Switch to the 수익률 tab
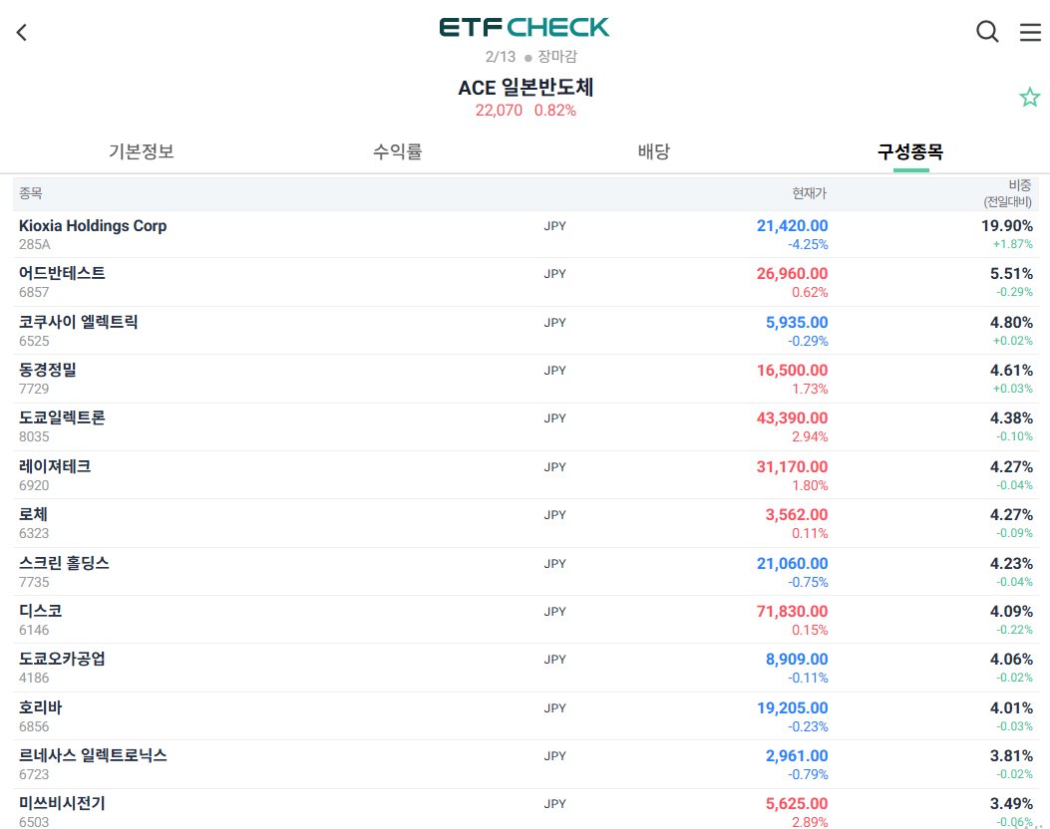The image size is (1050, 829). pos(398,151)
